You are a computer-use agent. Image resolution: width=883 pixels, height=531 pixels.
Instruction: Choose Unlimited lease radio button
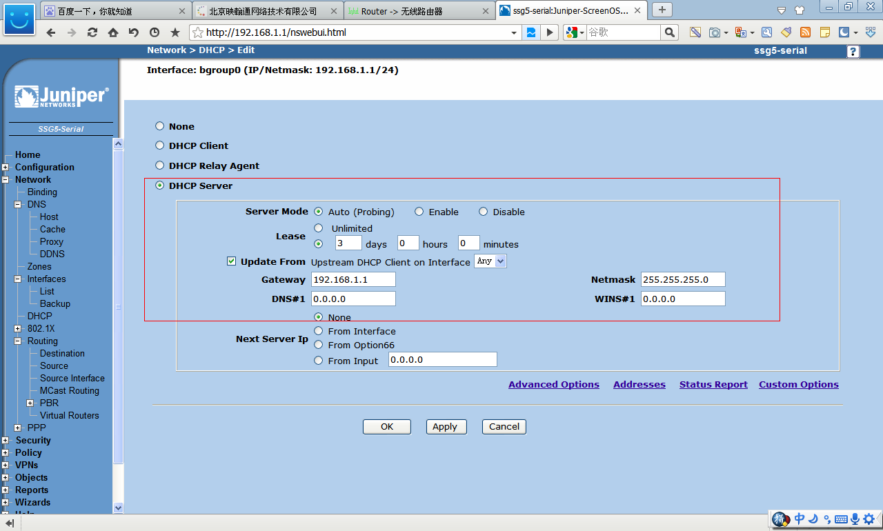pos(319,228)
